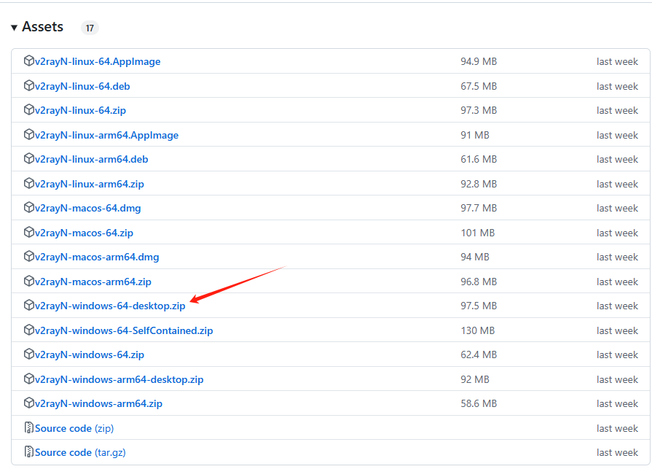Click the 96.8 MB size value

point(479,282)
